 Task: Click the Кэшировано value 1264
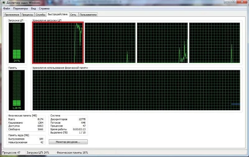pos(40,123)
